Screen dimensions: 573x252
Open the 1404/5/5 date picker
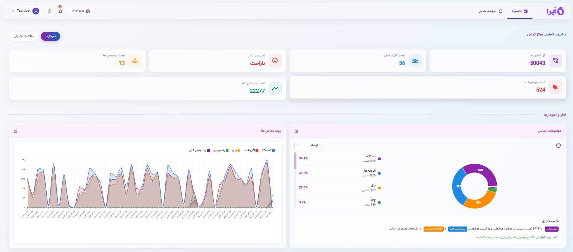pos(81,11)
